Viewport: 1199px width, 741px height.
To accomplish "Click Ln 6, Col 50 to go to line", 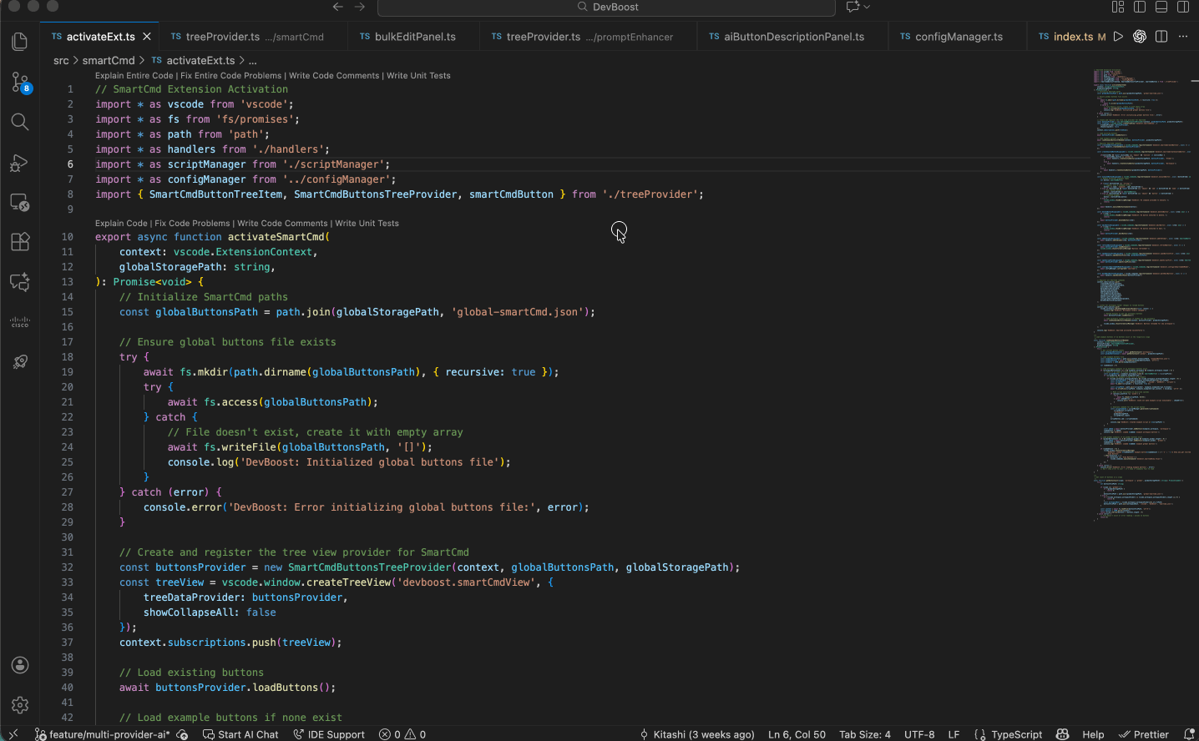I will [797, 734].
